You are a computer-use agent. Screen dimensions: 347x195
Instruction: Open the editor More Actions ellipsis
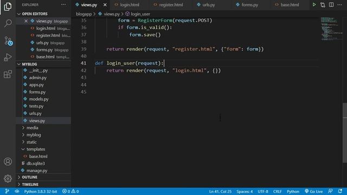point(339,5)
